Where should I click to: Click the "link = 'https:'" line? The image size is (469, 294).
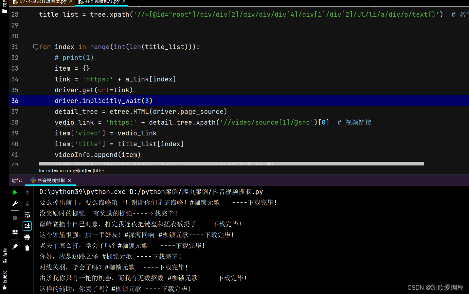click(x=115, y=79)
